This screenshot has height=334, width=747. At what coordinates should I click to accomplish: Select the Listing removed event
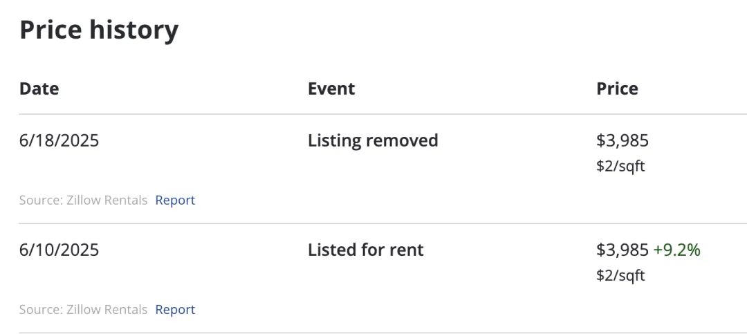point(373,141)
